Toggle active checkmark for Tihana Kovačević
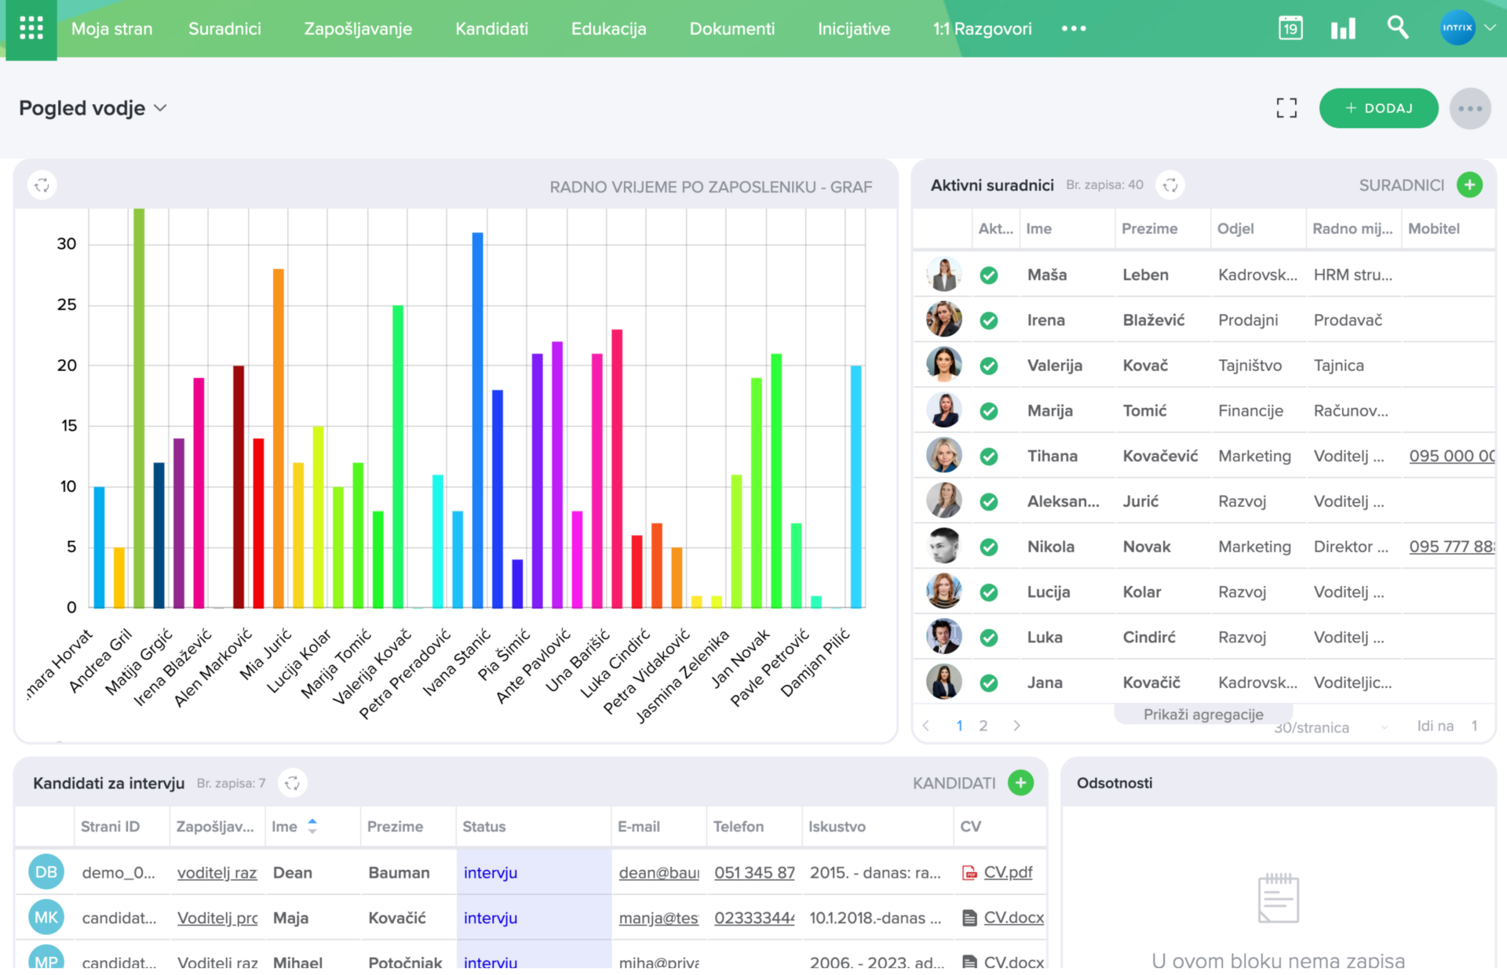1507x975 pixels. click(x=989, y=457)
